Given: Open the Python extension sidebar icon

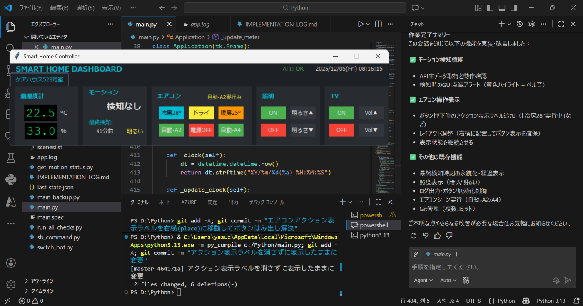Looking at the screenshot, I should click(x=11, y=180).
